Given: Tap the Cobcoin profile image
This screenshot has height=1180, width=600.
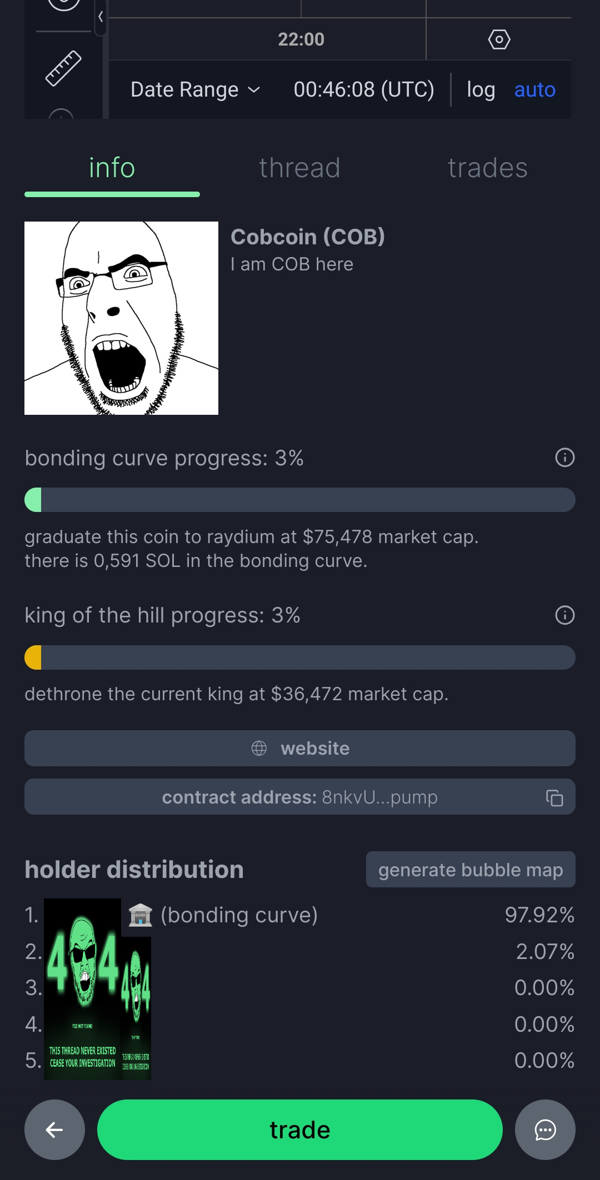Looking at the screenshot, I should pyautogui.click(x=121, y=318).
